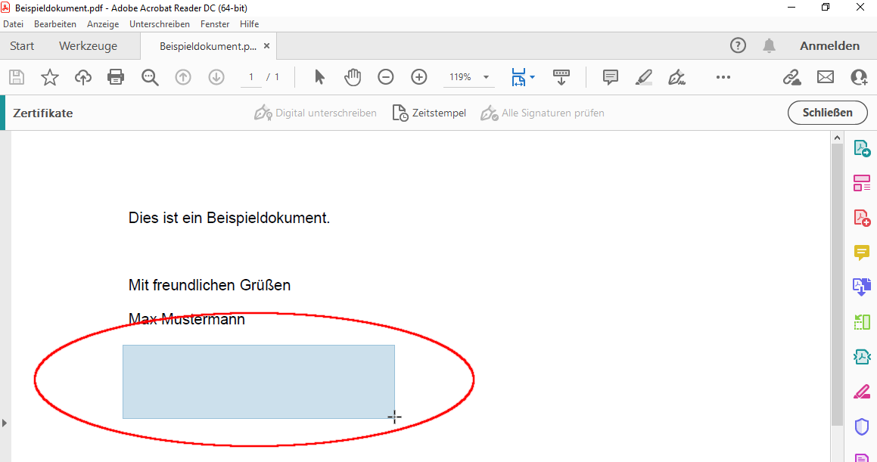
Task: Open notifications bell icon
Action: (x=769, y=46)
